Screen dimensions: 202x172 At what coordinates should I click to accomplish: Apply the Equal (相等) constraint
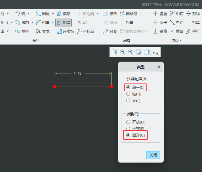click(x=193, y=22)
